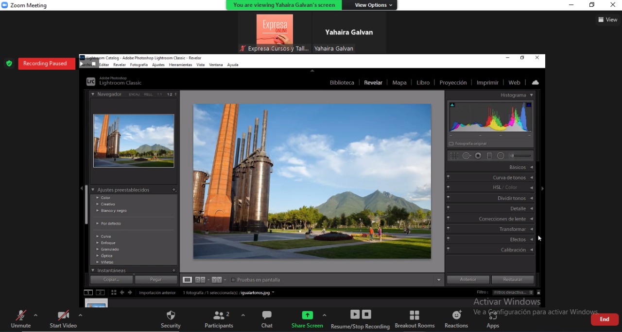The height and width of the screenshot is (332, 622).
Task: Start Video in Zoom toolbar
Action: 63,319
